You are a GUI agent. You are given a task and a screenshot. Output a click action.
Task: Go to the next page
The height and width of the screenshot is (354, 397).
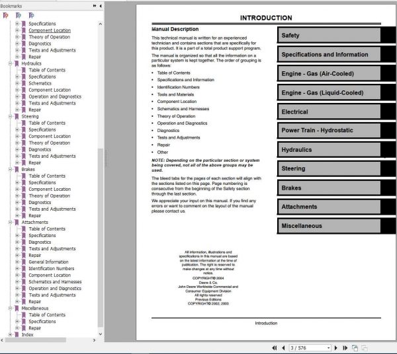[336, 348]
